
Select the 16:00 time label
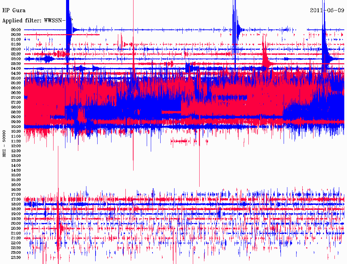coord(16,185)
